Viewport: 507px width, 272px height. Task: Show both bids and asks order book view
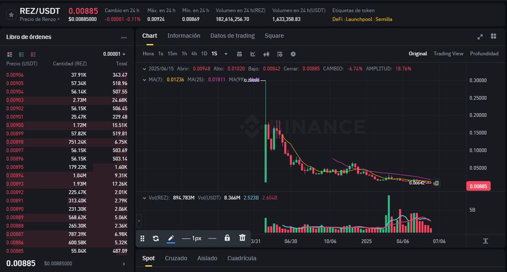pyautogui.click(x=10, y=54)
